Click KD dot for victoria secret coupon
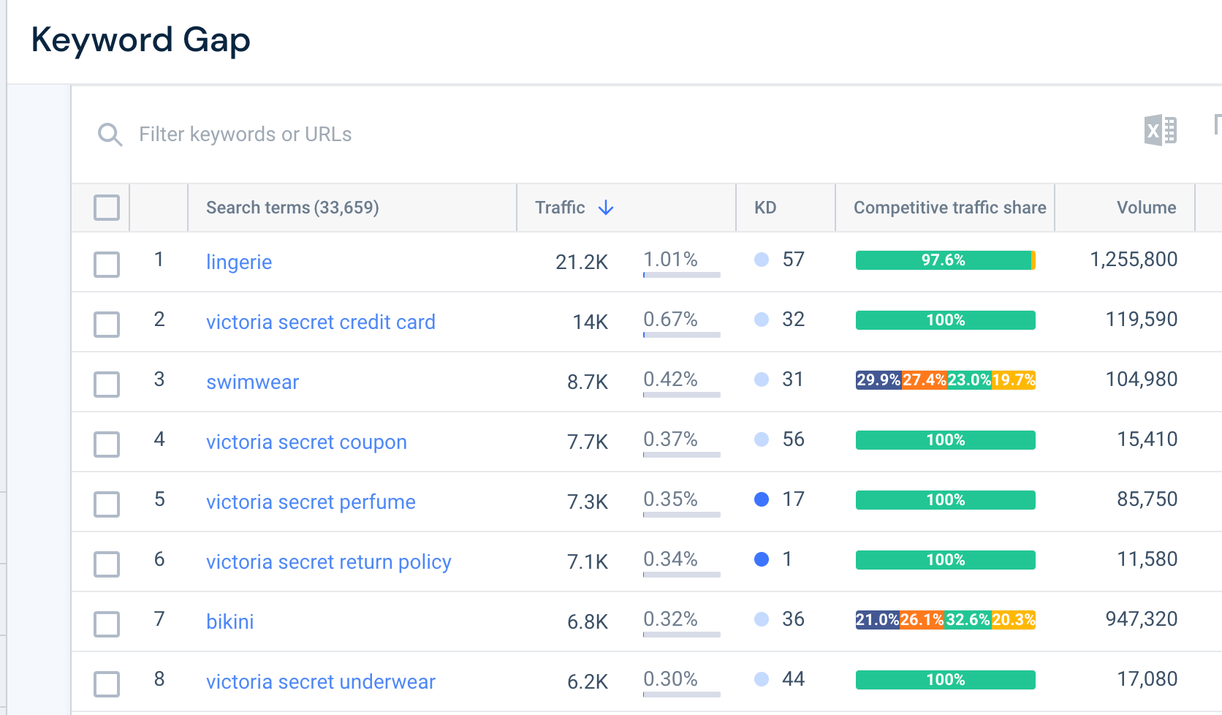The width and height of the screenshot is (1222, 715). click(x=762, y=439)
